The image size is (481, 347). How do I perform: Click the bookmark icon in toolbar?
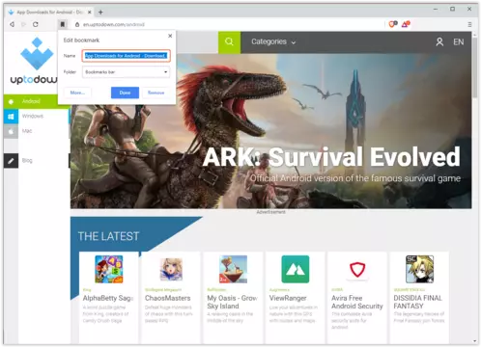tap(63, 24)
